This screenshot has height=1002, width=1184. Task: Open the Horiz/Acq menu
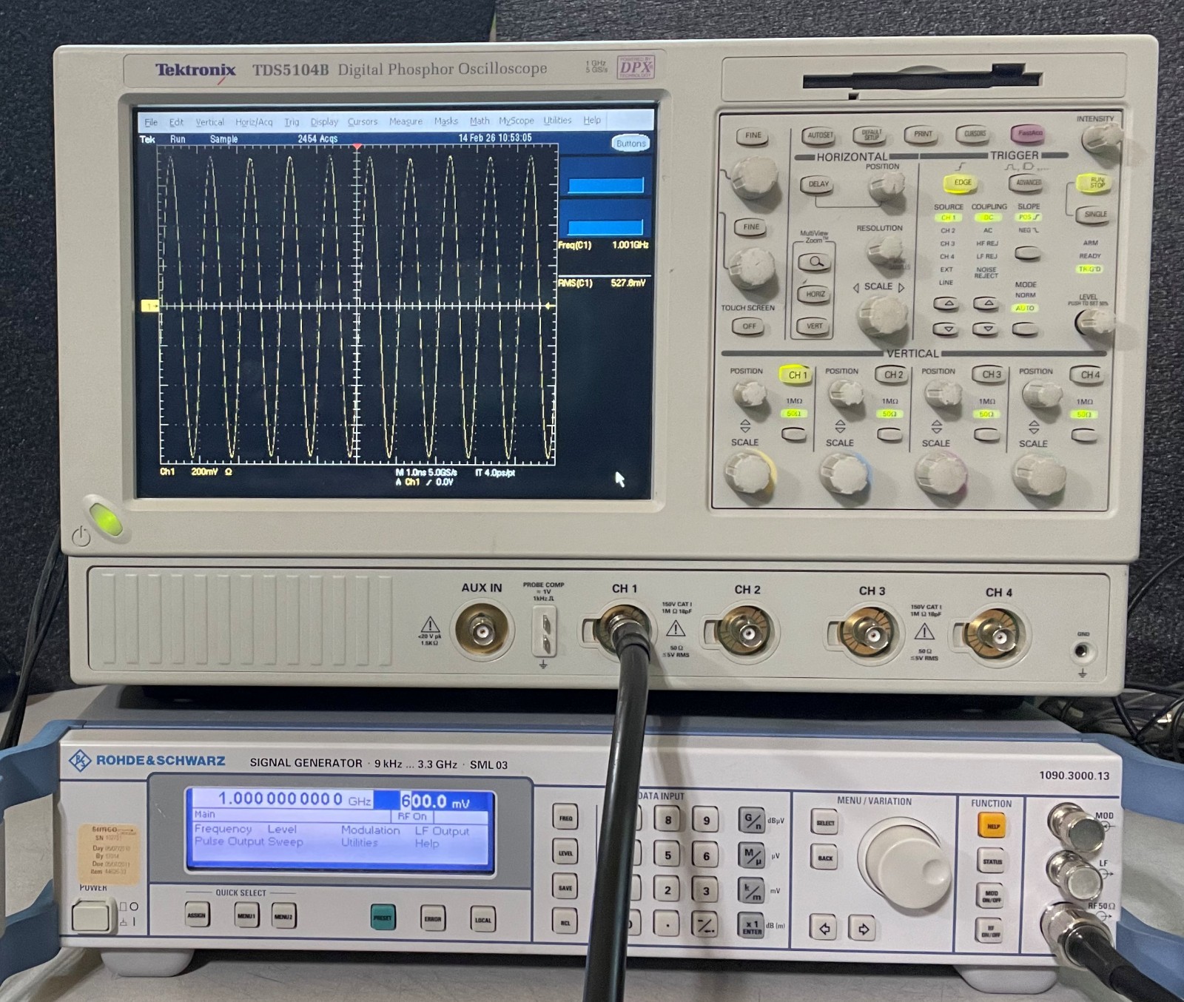click(254, 122)
